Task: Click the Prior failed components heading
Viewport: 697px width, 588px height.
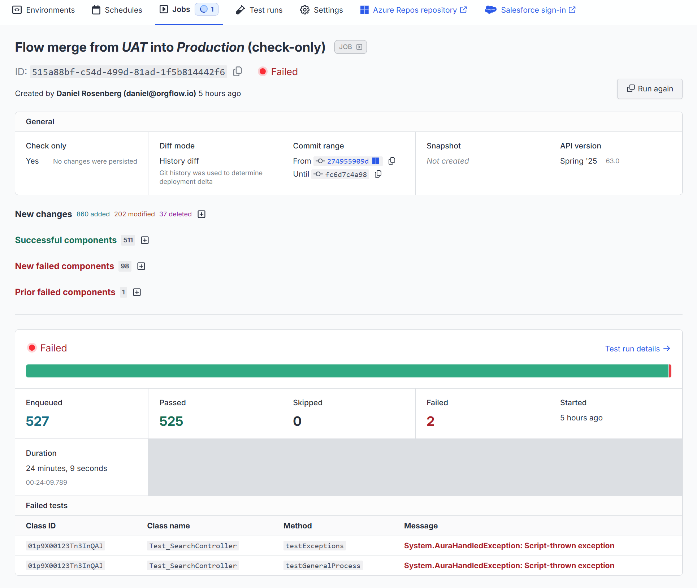Action: pyautogui.click(x=65, y=292)
